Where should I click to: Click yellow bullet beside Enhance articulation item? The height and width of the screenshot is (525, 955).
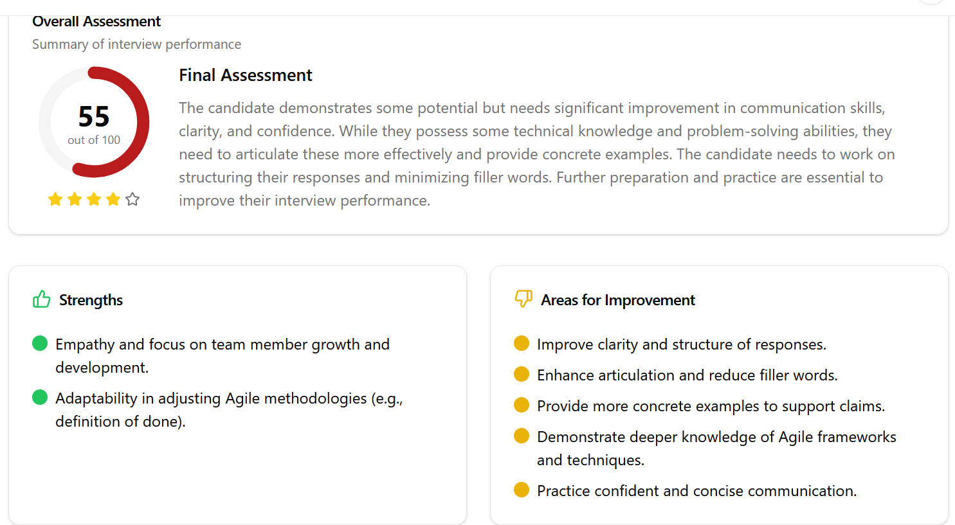coord(522,375)
